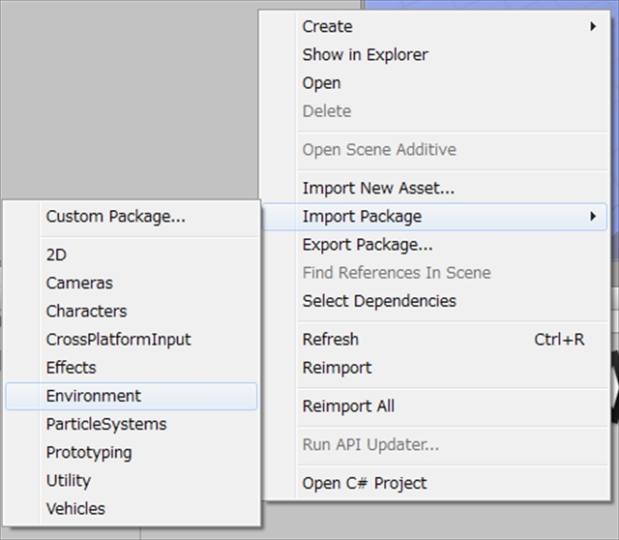Select Reimport All

click(x=348, y=406)
